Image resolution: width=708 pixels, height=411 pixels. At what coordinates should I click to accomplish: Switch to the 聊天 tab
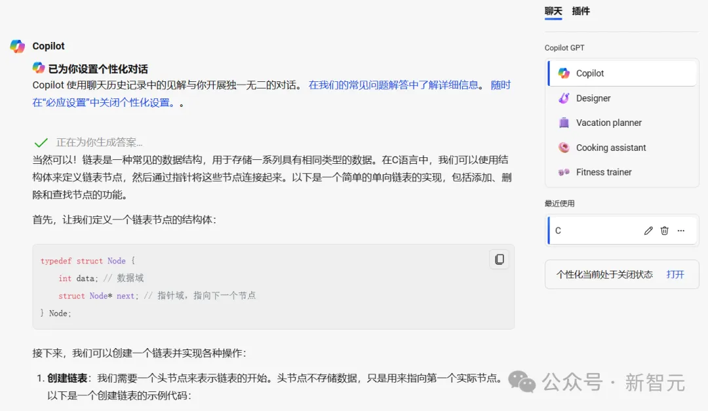click(553, 11)
